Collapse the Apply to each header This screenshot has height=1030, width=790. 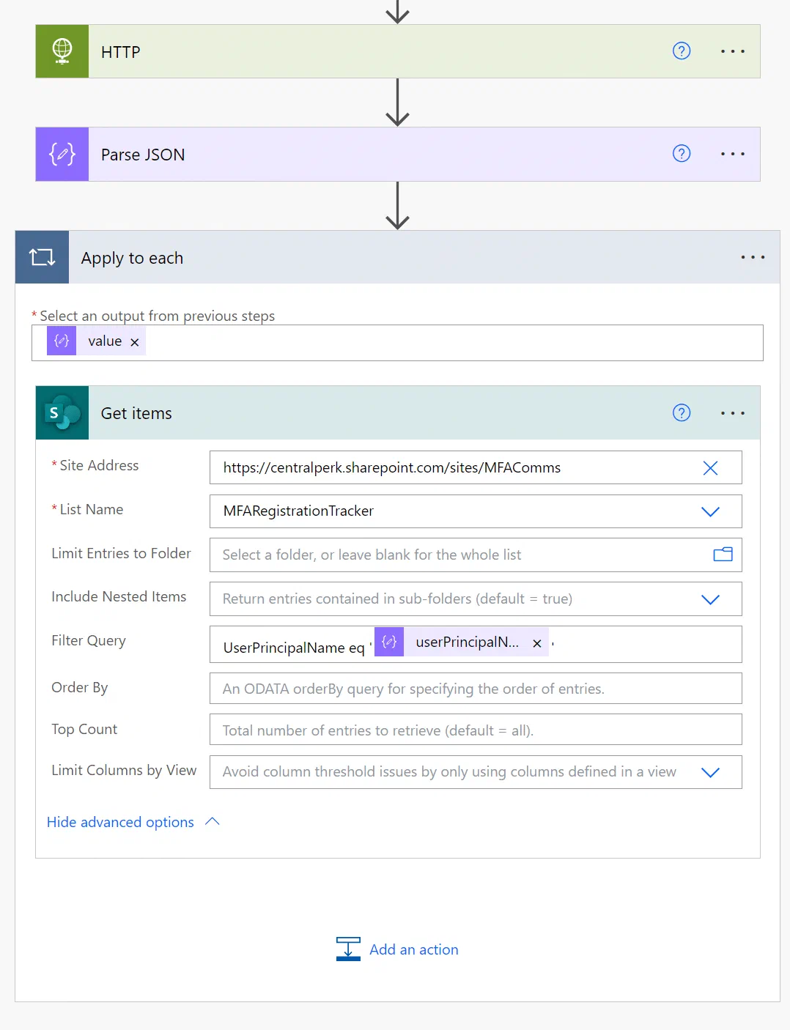tap(398, 257)
